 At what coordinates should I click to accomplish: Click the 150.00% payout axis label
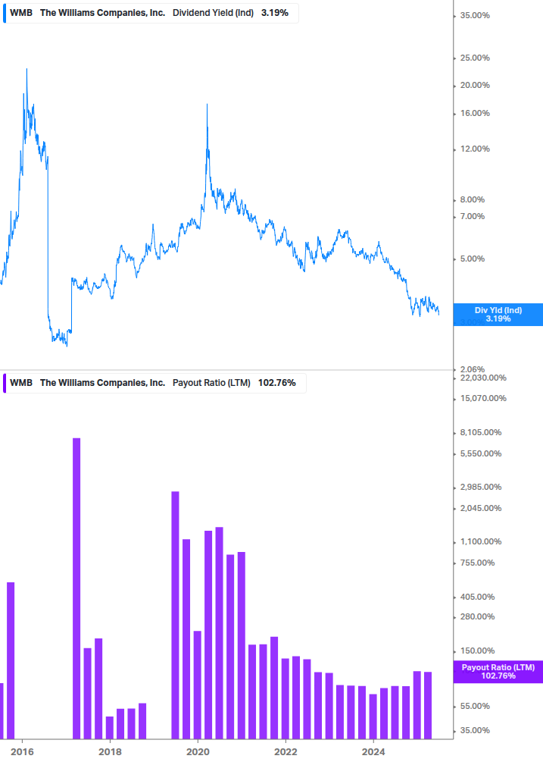(477, 651)
